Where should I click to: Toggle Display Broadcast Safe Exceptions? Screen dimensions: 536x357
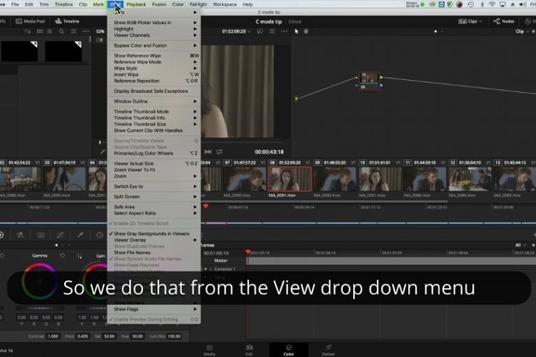[x=154, y=91]
